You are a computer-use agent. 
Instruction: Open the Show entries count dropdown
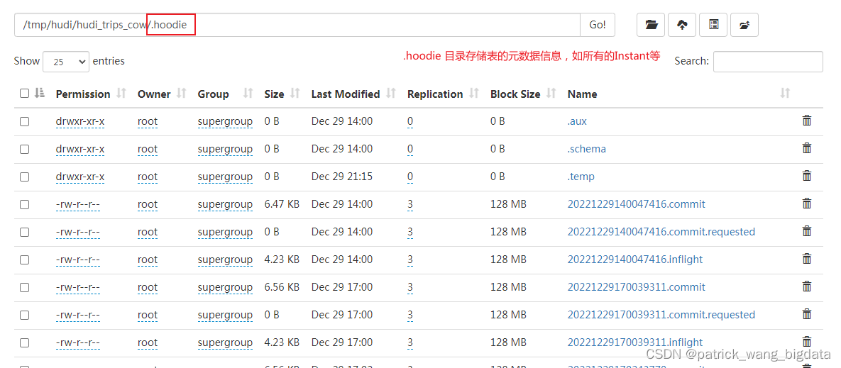point(65,62)
